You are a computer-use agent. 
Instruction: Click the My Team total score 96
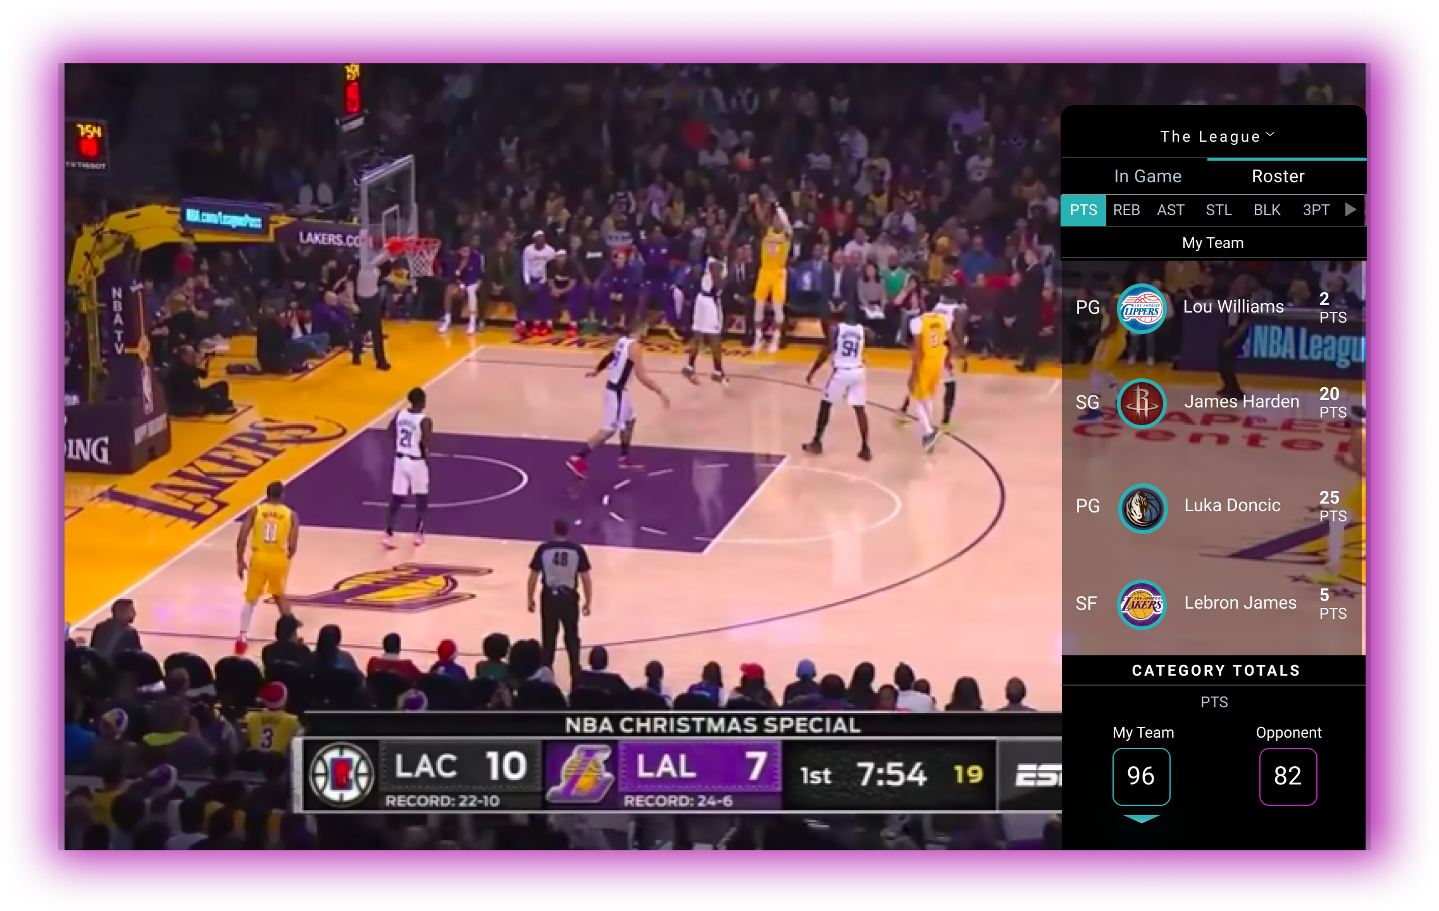click(x=1141, y=776)
